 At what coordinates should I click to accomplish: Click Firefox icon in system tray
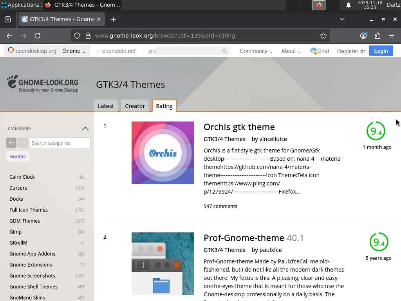(319, 5)
